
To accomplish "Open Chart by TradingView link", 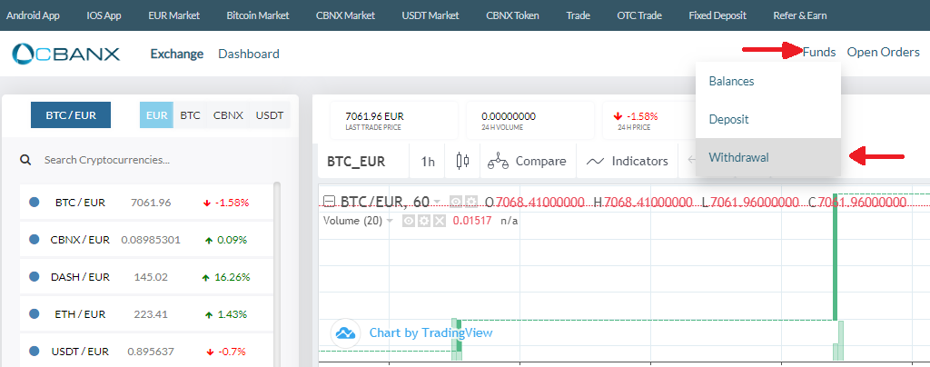I will point(430,332).
